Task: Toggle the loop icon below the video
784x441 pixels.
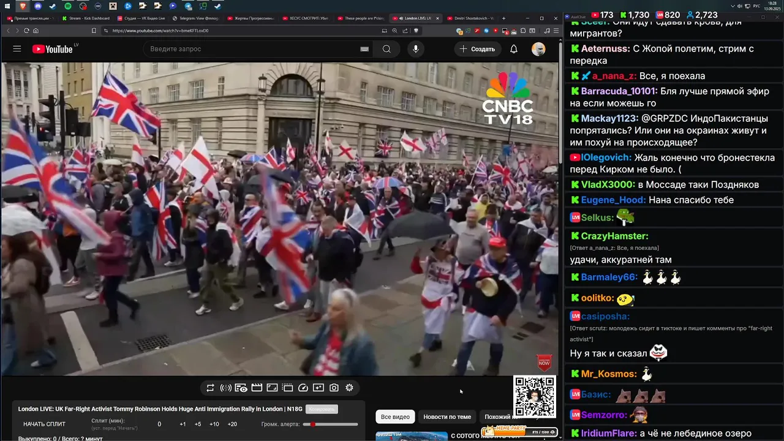Action: click(210, 388)
